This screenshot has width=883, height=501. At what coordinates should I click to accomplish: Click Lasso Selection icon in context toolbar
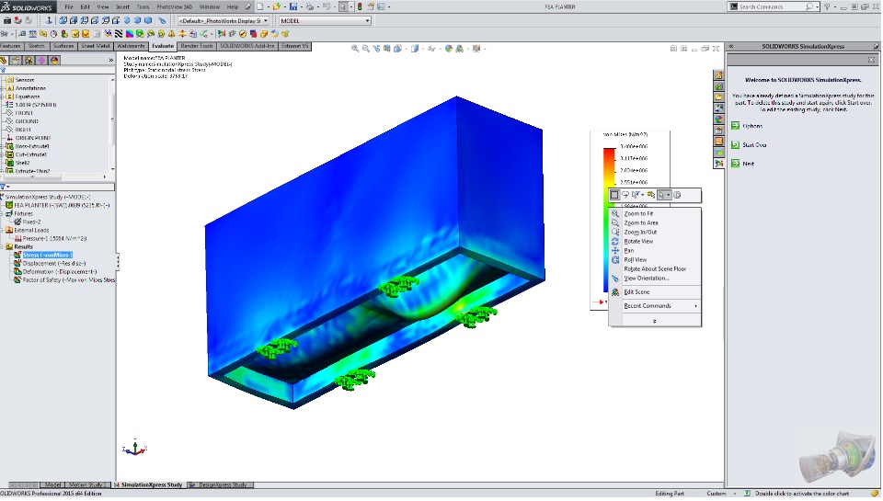(x=625, y=195)
